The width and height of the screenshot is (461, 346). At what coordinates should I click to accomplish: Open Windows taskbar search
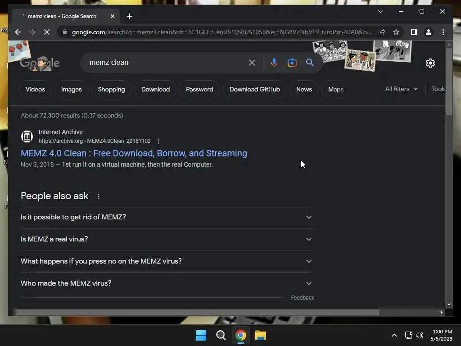coord(221,335)
